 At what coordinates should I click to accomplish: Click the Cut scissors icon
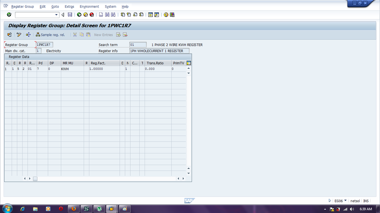pos(75,35)
